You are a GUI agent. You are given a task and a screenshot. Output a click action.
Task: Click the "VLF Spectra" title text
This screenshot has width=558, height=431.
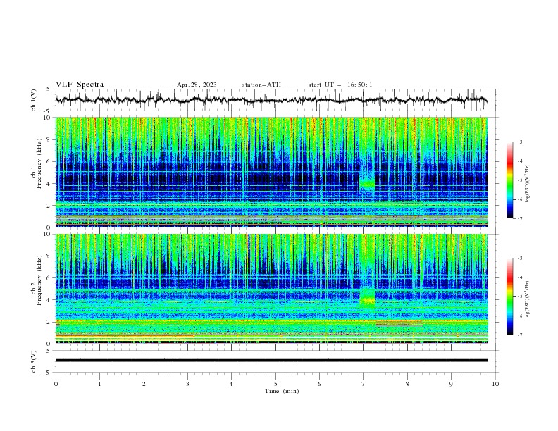80,85
